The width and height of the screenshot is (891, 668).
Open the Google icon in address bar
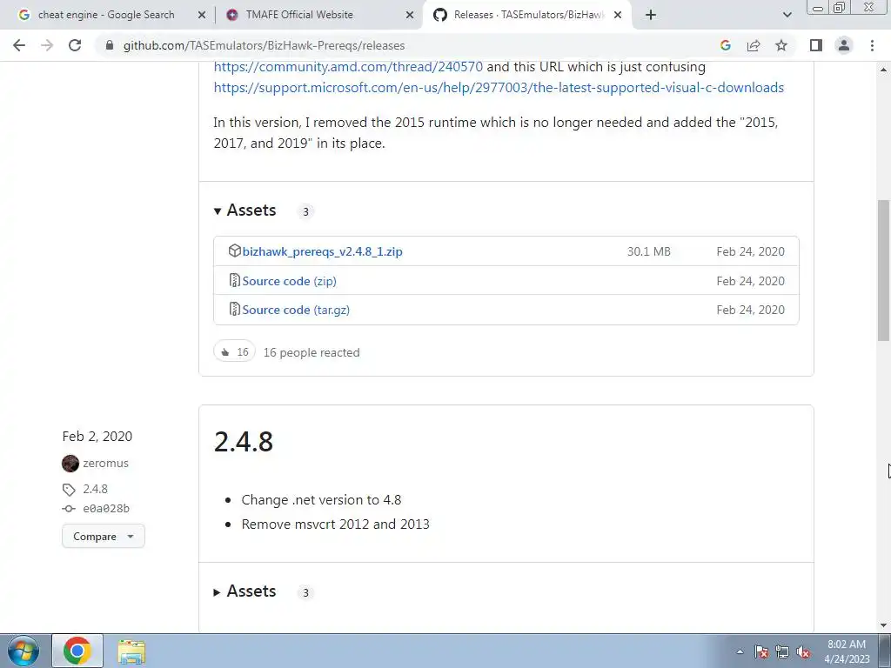point(725,45)
